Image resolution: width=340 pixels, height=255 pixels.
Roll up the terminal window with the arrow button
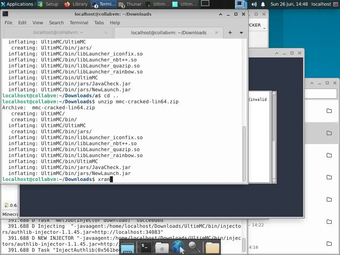click(220, 14)
